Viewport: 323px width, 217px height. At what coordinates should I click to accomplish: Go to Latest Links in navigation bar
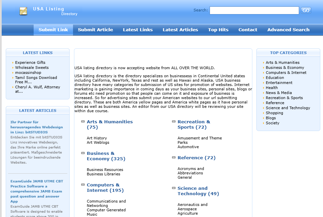coord(138,30)
